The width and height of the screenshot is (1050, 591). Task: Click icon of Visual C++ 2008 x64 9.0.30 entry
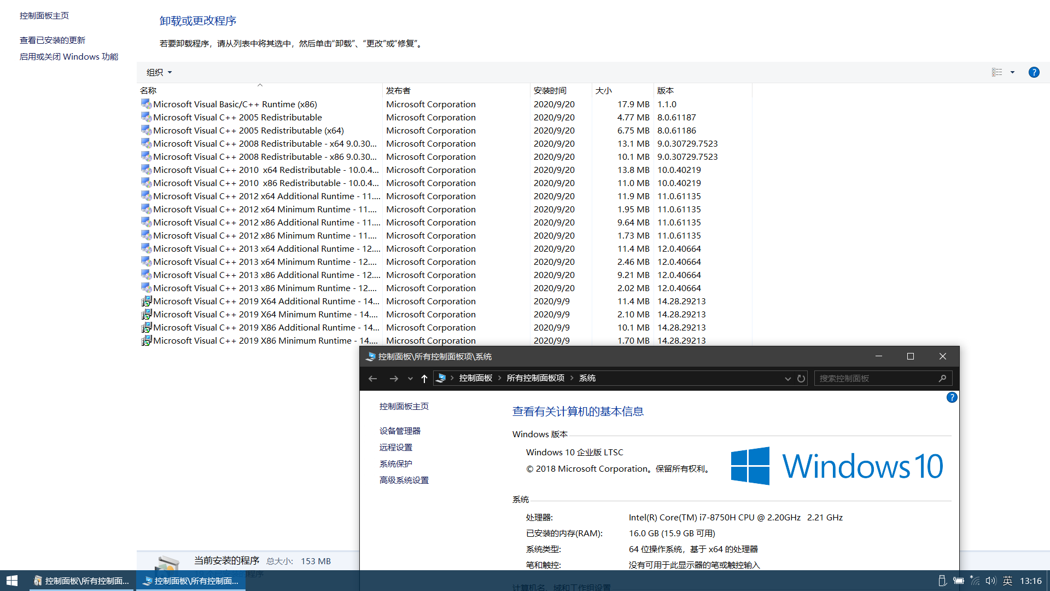click(x=146, y=143)
